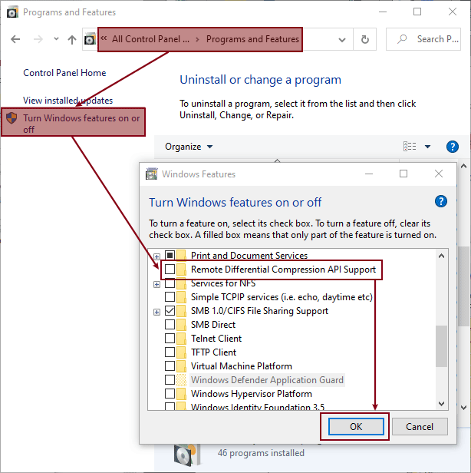Minimize the Windows Features dialog
The height and width of the screenshot is (473, 471).
tap(369, 174)
